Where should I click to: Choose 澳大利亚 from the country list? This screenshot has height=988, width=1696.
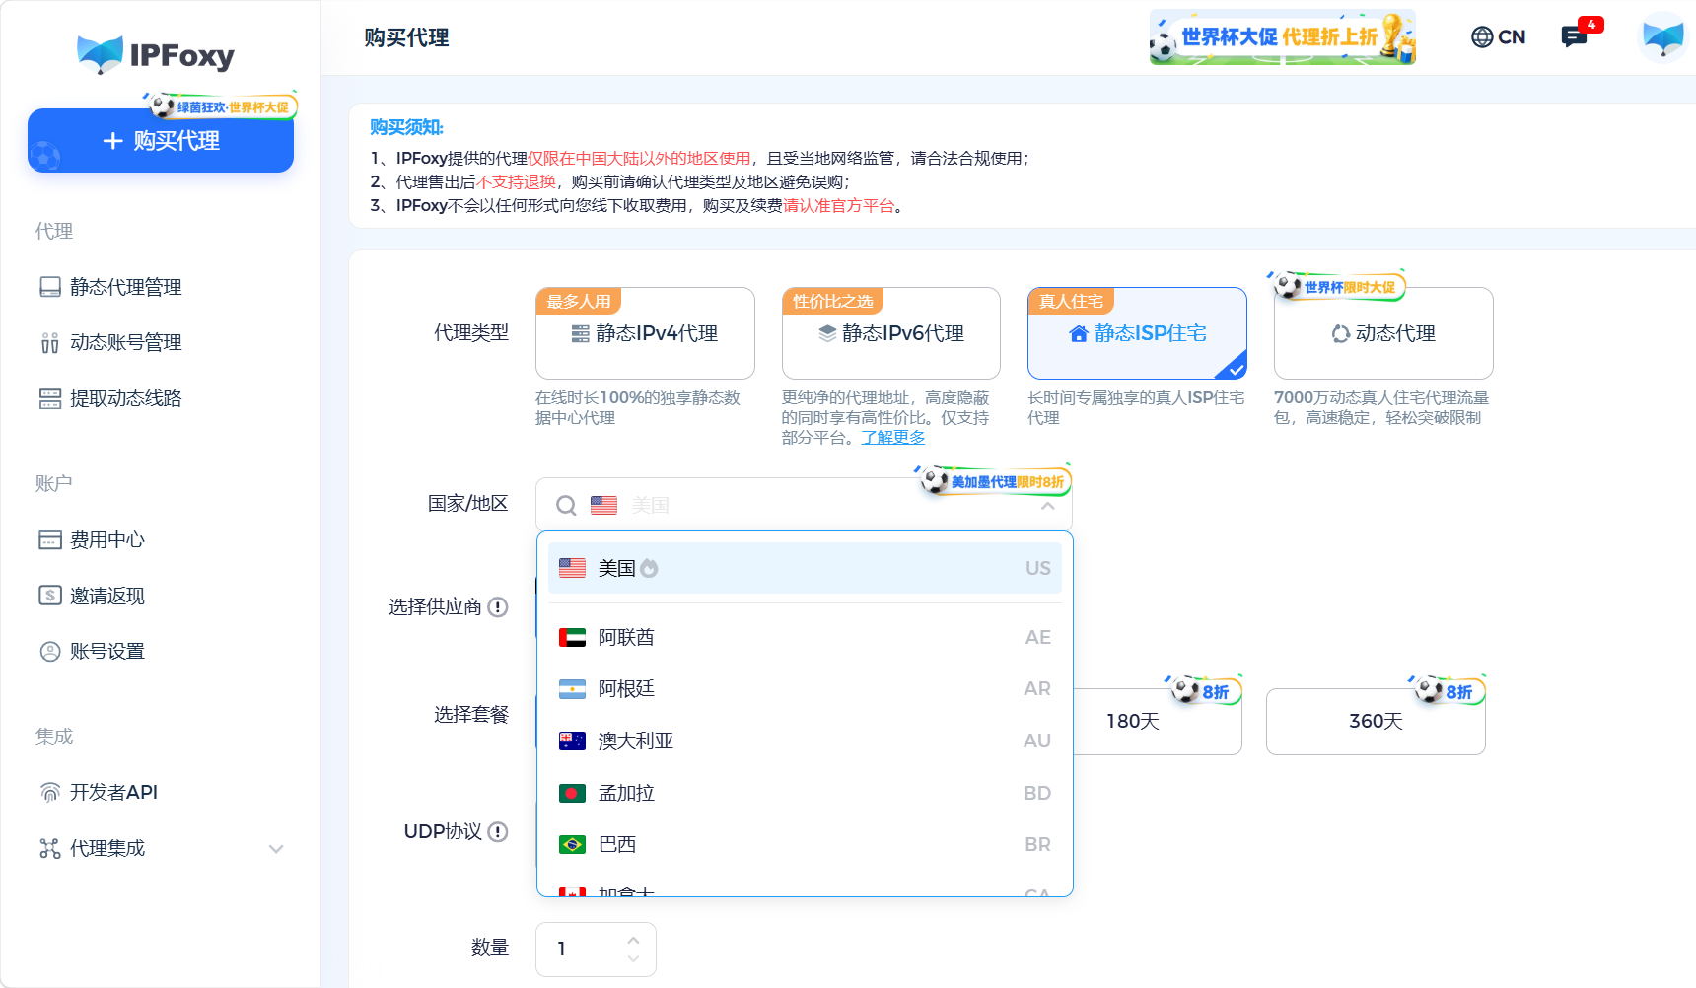pyautogui.click(x=805, y=741)
